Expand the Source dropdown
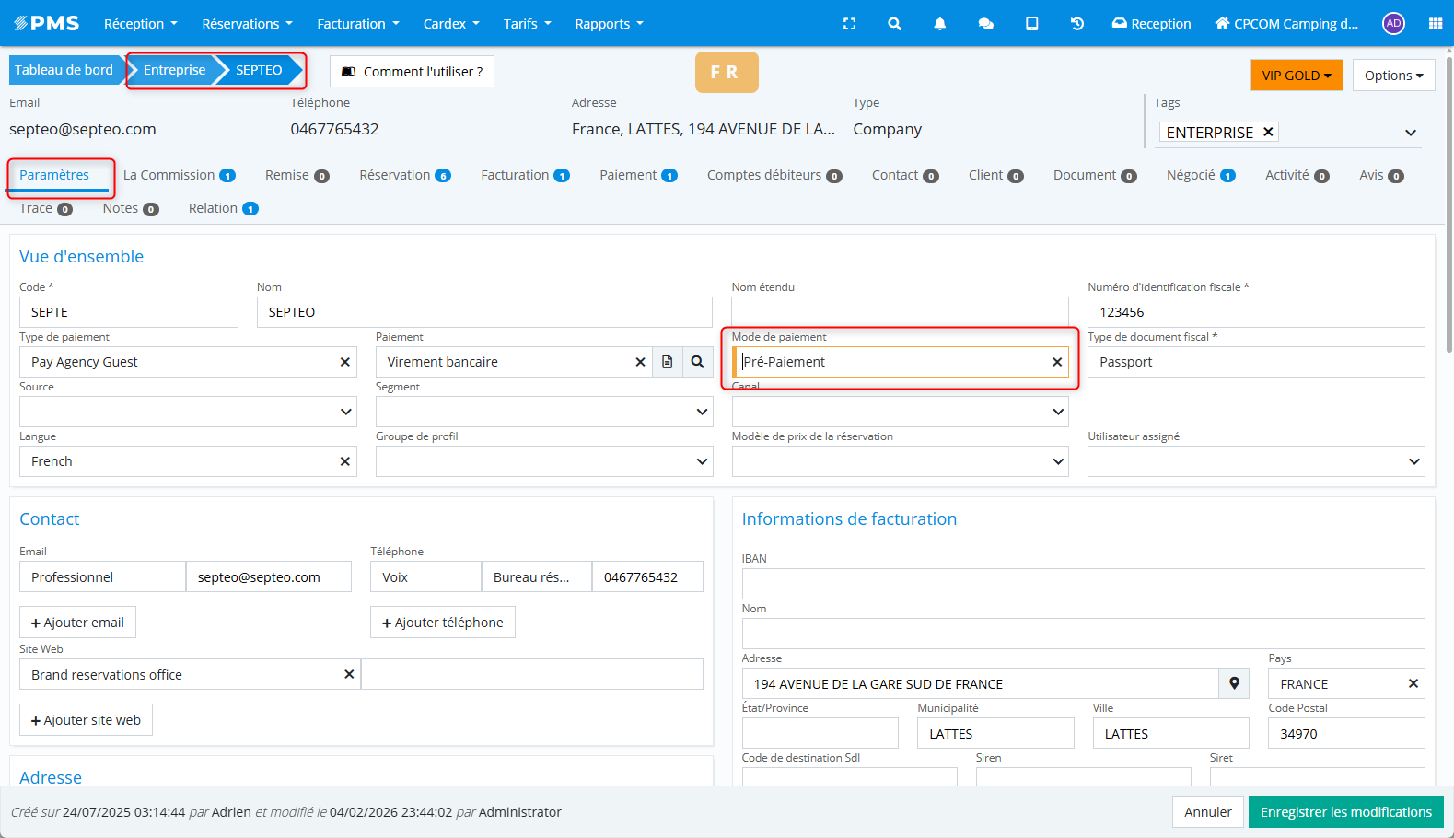The image size is (1454, 838). click(x=346, y=412)
